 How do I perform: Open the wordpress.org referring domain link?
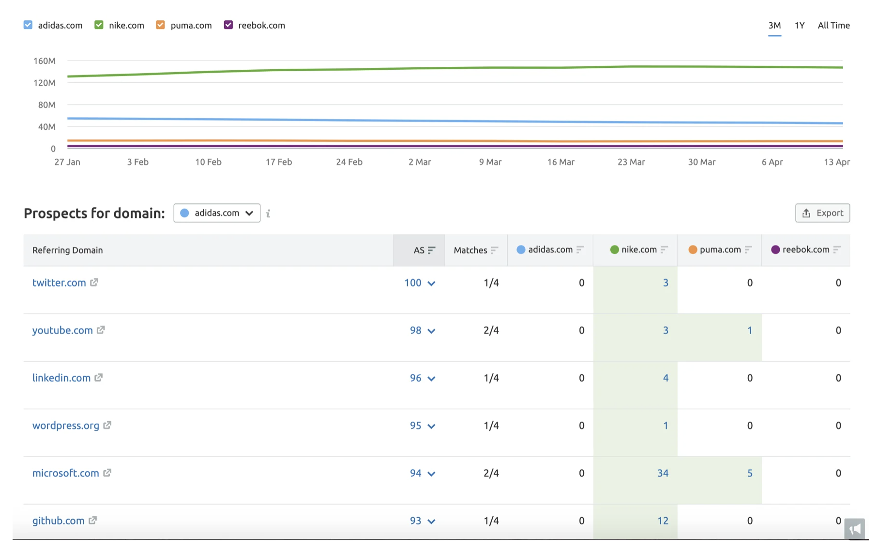65,425
